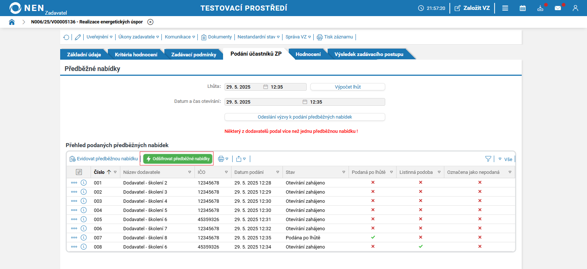This screenshot has width=587, height=269.
Task: Expand the Uveřejnění dropdown menu
Action: click(99, 37)
